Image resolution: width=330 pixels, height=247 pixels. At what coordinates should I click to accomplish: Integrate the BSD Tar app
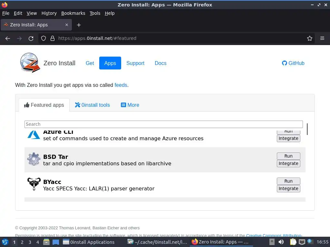coord(288,163)
